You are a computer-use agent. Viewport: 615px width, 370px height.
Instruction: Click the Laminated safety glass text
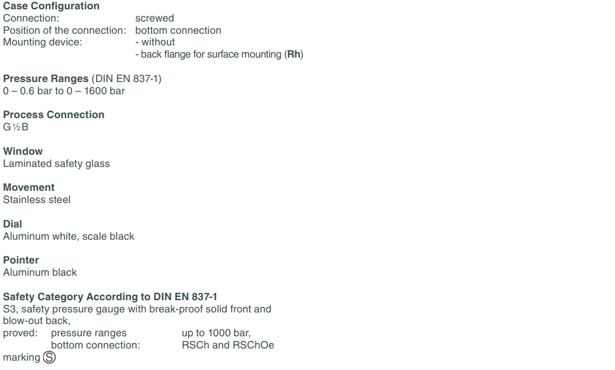tap(56, 163)
